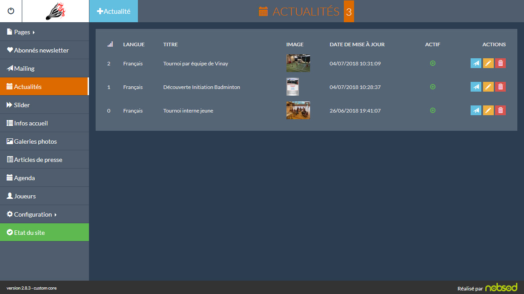Sort by the order bars icon
The height and width of the screenshot is (294, 524).
pyautogui.click(x=110, y=44)
